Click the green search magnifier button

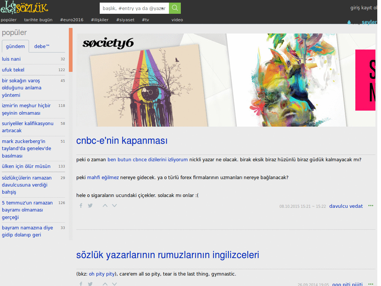click(x=175, y=7)
